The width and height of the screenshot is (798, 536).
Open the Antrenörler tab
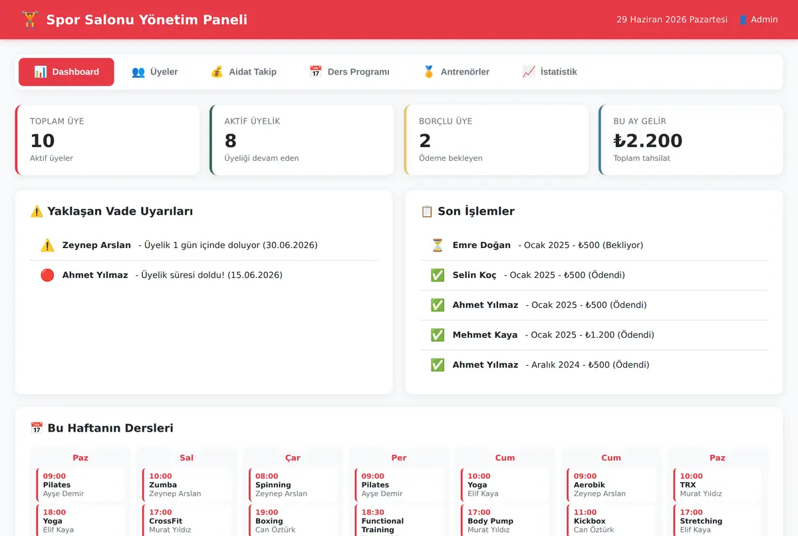(456, 72)
